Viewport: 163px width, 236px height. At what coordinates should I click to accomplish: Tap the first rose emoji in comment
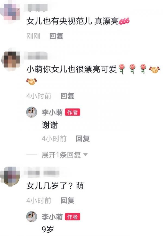[x=122, y=69]
